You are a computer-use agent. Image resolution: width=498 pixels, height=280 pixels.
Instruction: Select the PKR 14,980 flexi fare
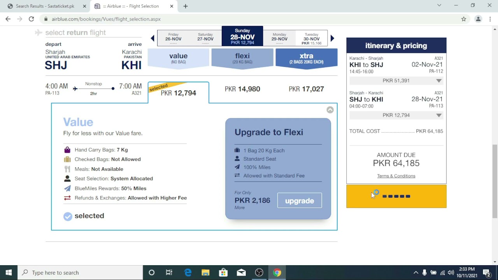242,89
